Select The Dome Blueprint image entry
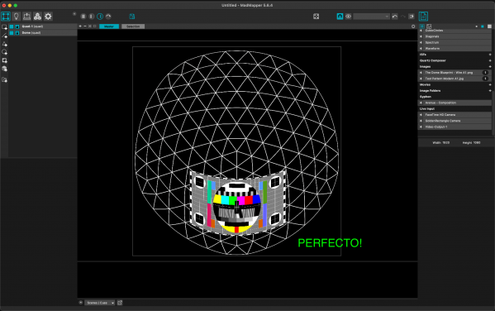The height and width of the screenshot is (311, 495). point(455,73)
